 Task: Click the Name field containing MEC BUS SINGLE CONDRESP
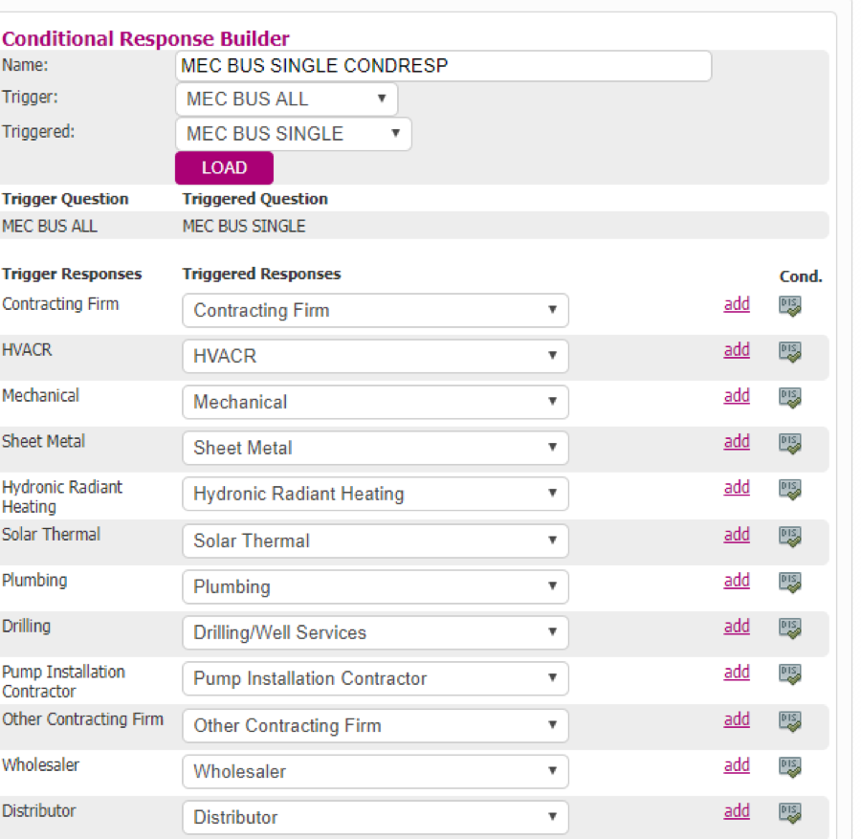[x=444, y=66]
